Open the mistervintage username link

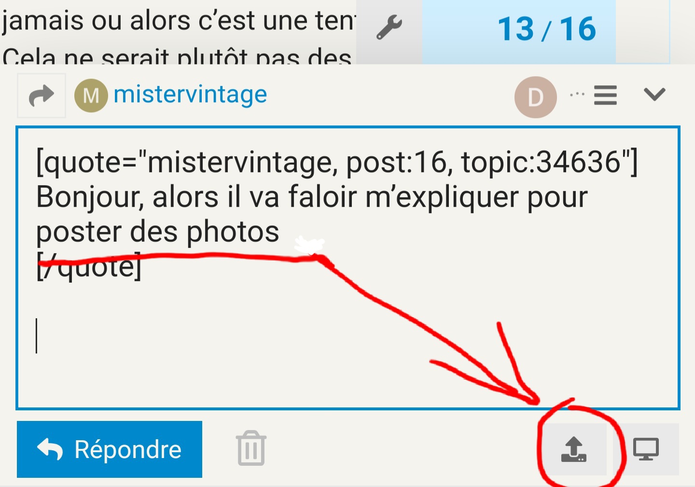190,95
